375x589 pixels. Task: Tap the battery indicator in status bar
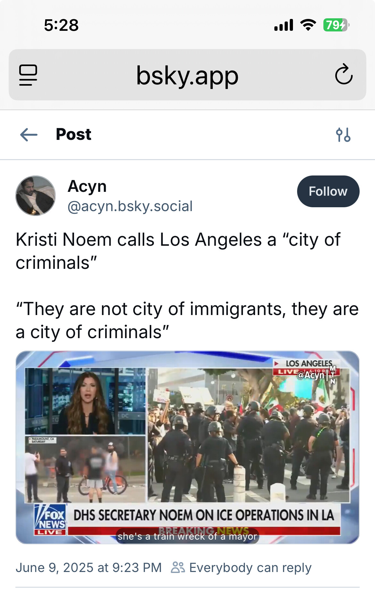coord(336,25)
